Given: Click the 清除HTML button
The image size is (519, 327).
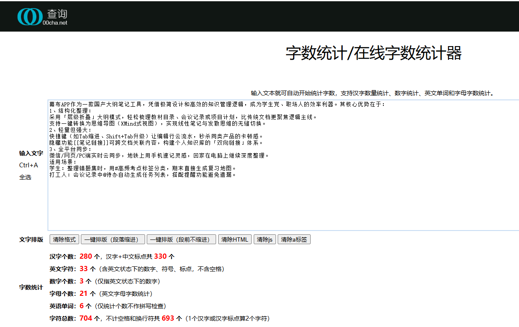Looking at the screenshot, I should tap(235, 239).
